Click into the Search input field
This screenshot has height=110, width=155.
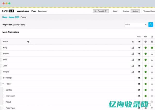[134, 25]
